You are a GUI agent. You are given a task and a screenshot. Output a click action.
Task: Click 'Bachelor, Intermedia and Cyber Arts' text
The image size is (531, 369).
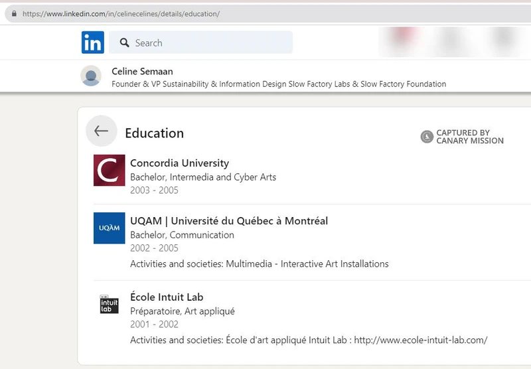coord(203,177)
